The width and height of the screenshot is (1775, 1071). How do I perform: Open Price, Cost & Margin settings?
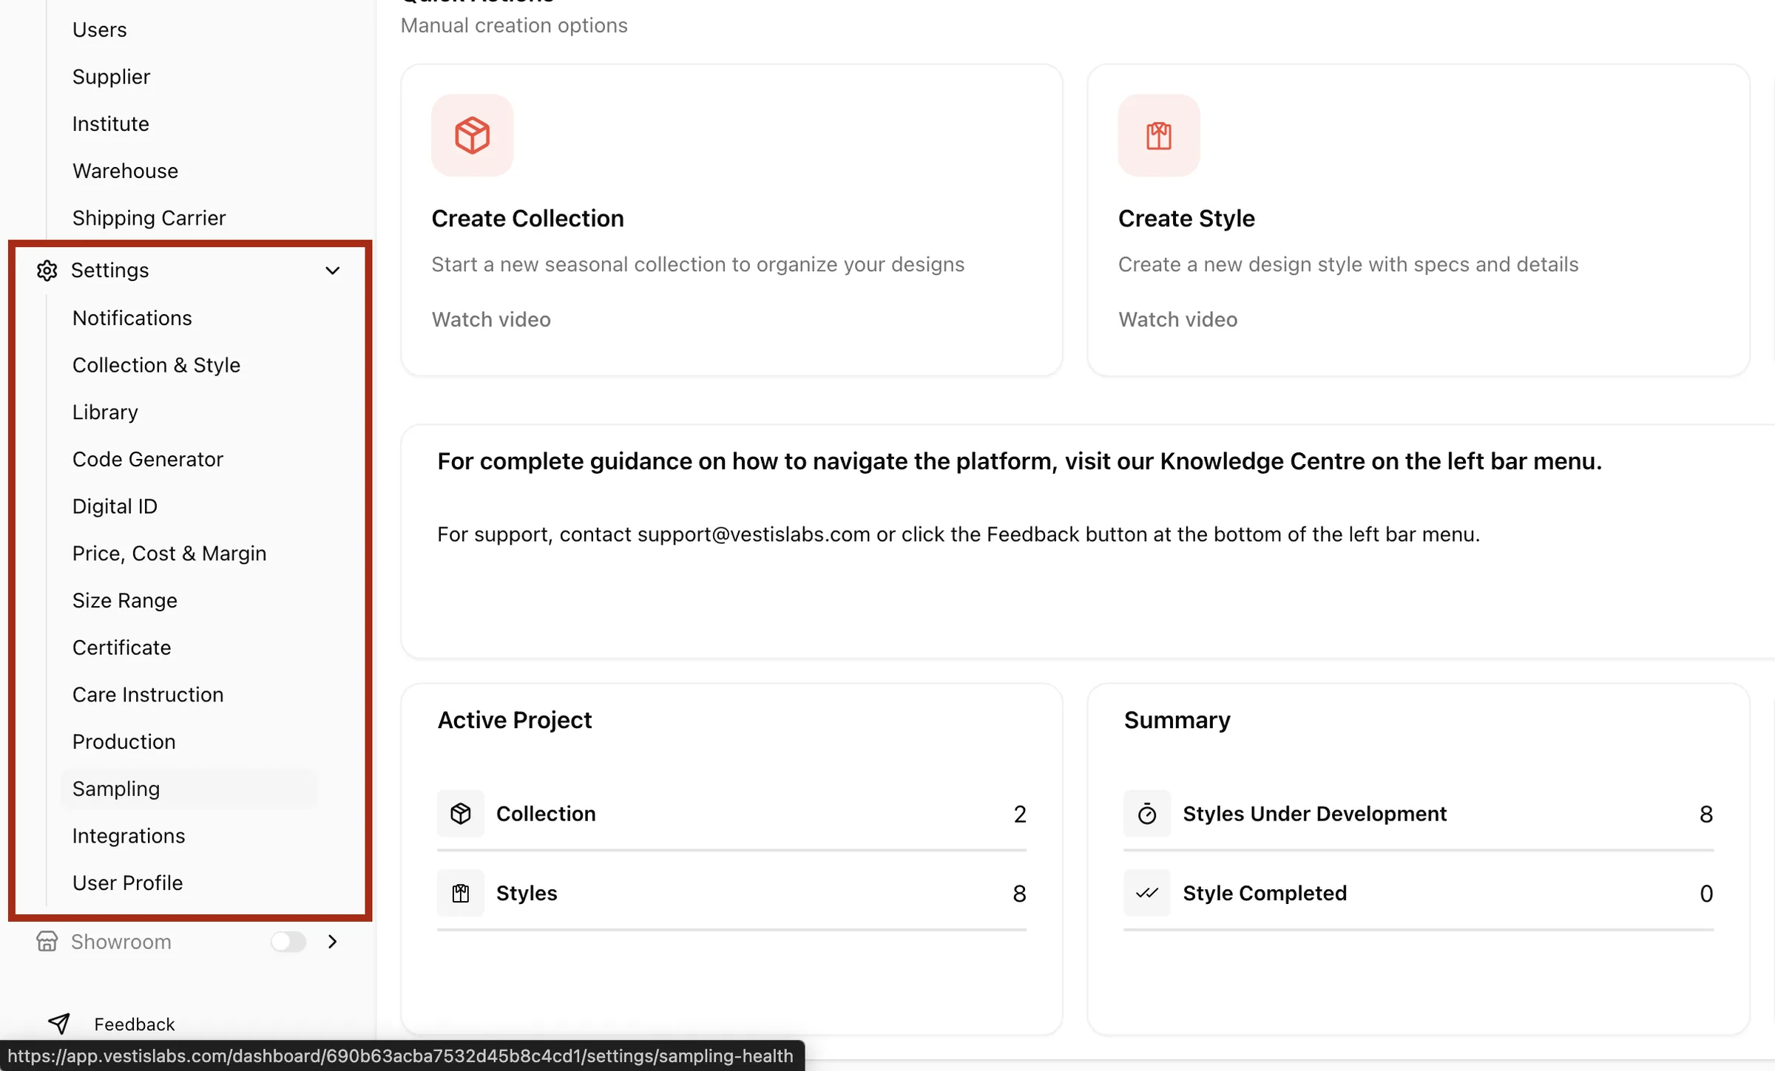169,554
